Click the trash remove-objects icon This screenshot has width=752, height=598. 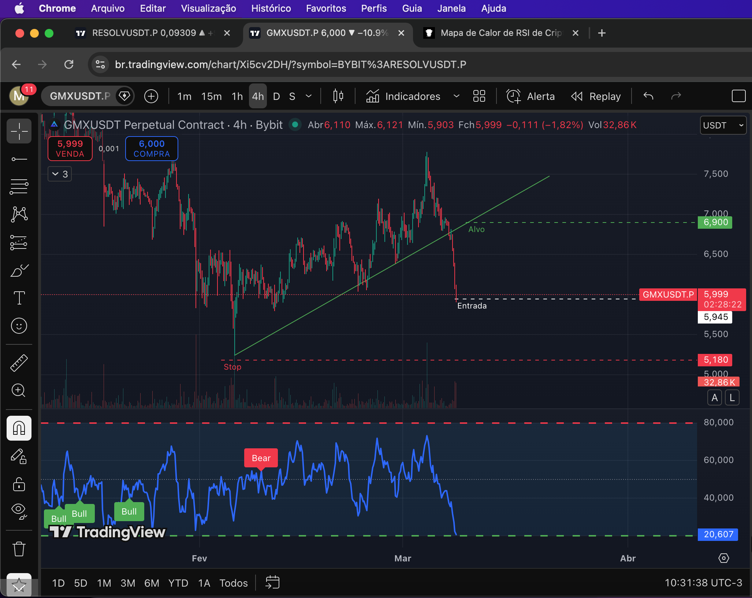[19, 549]
